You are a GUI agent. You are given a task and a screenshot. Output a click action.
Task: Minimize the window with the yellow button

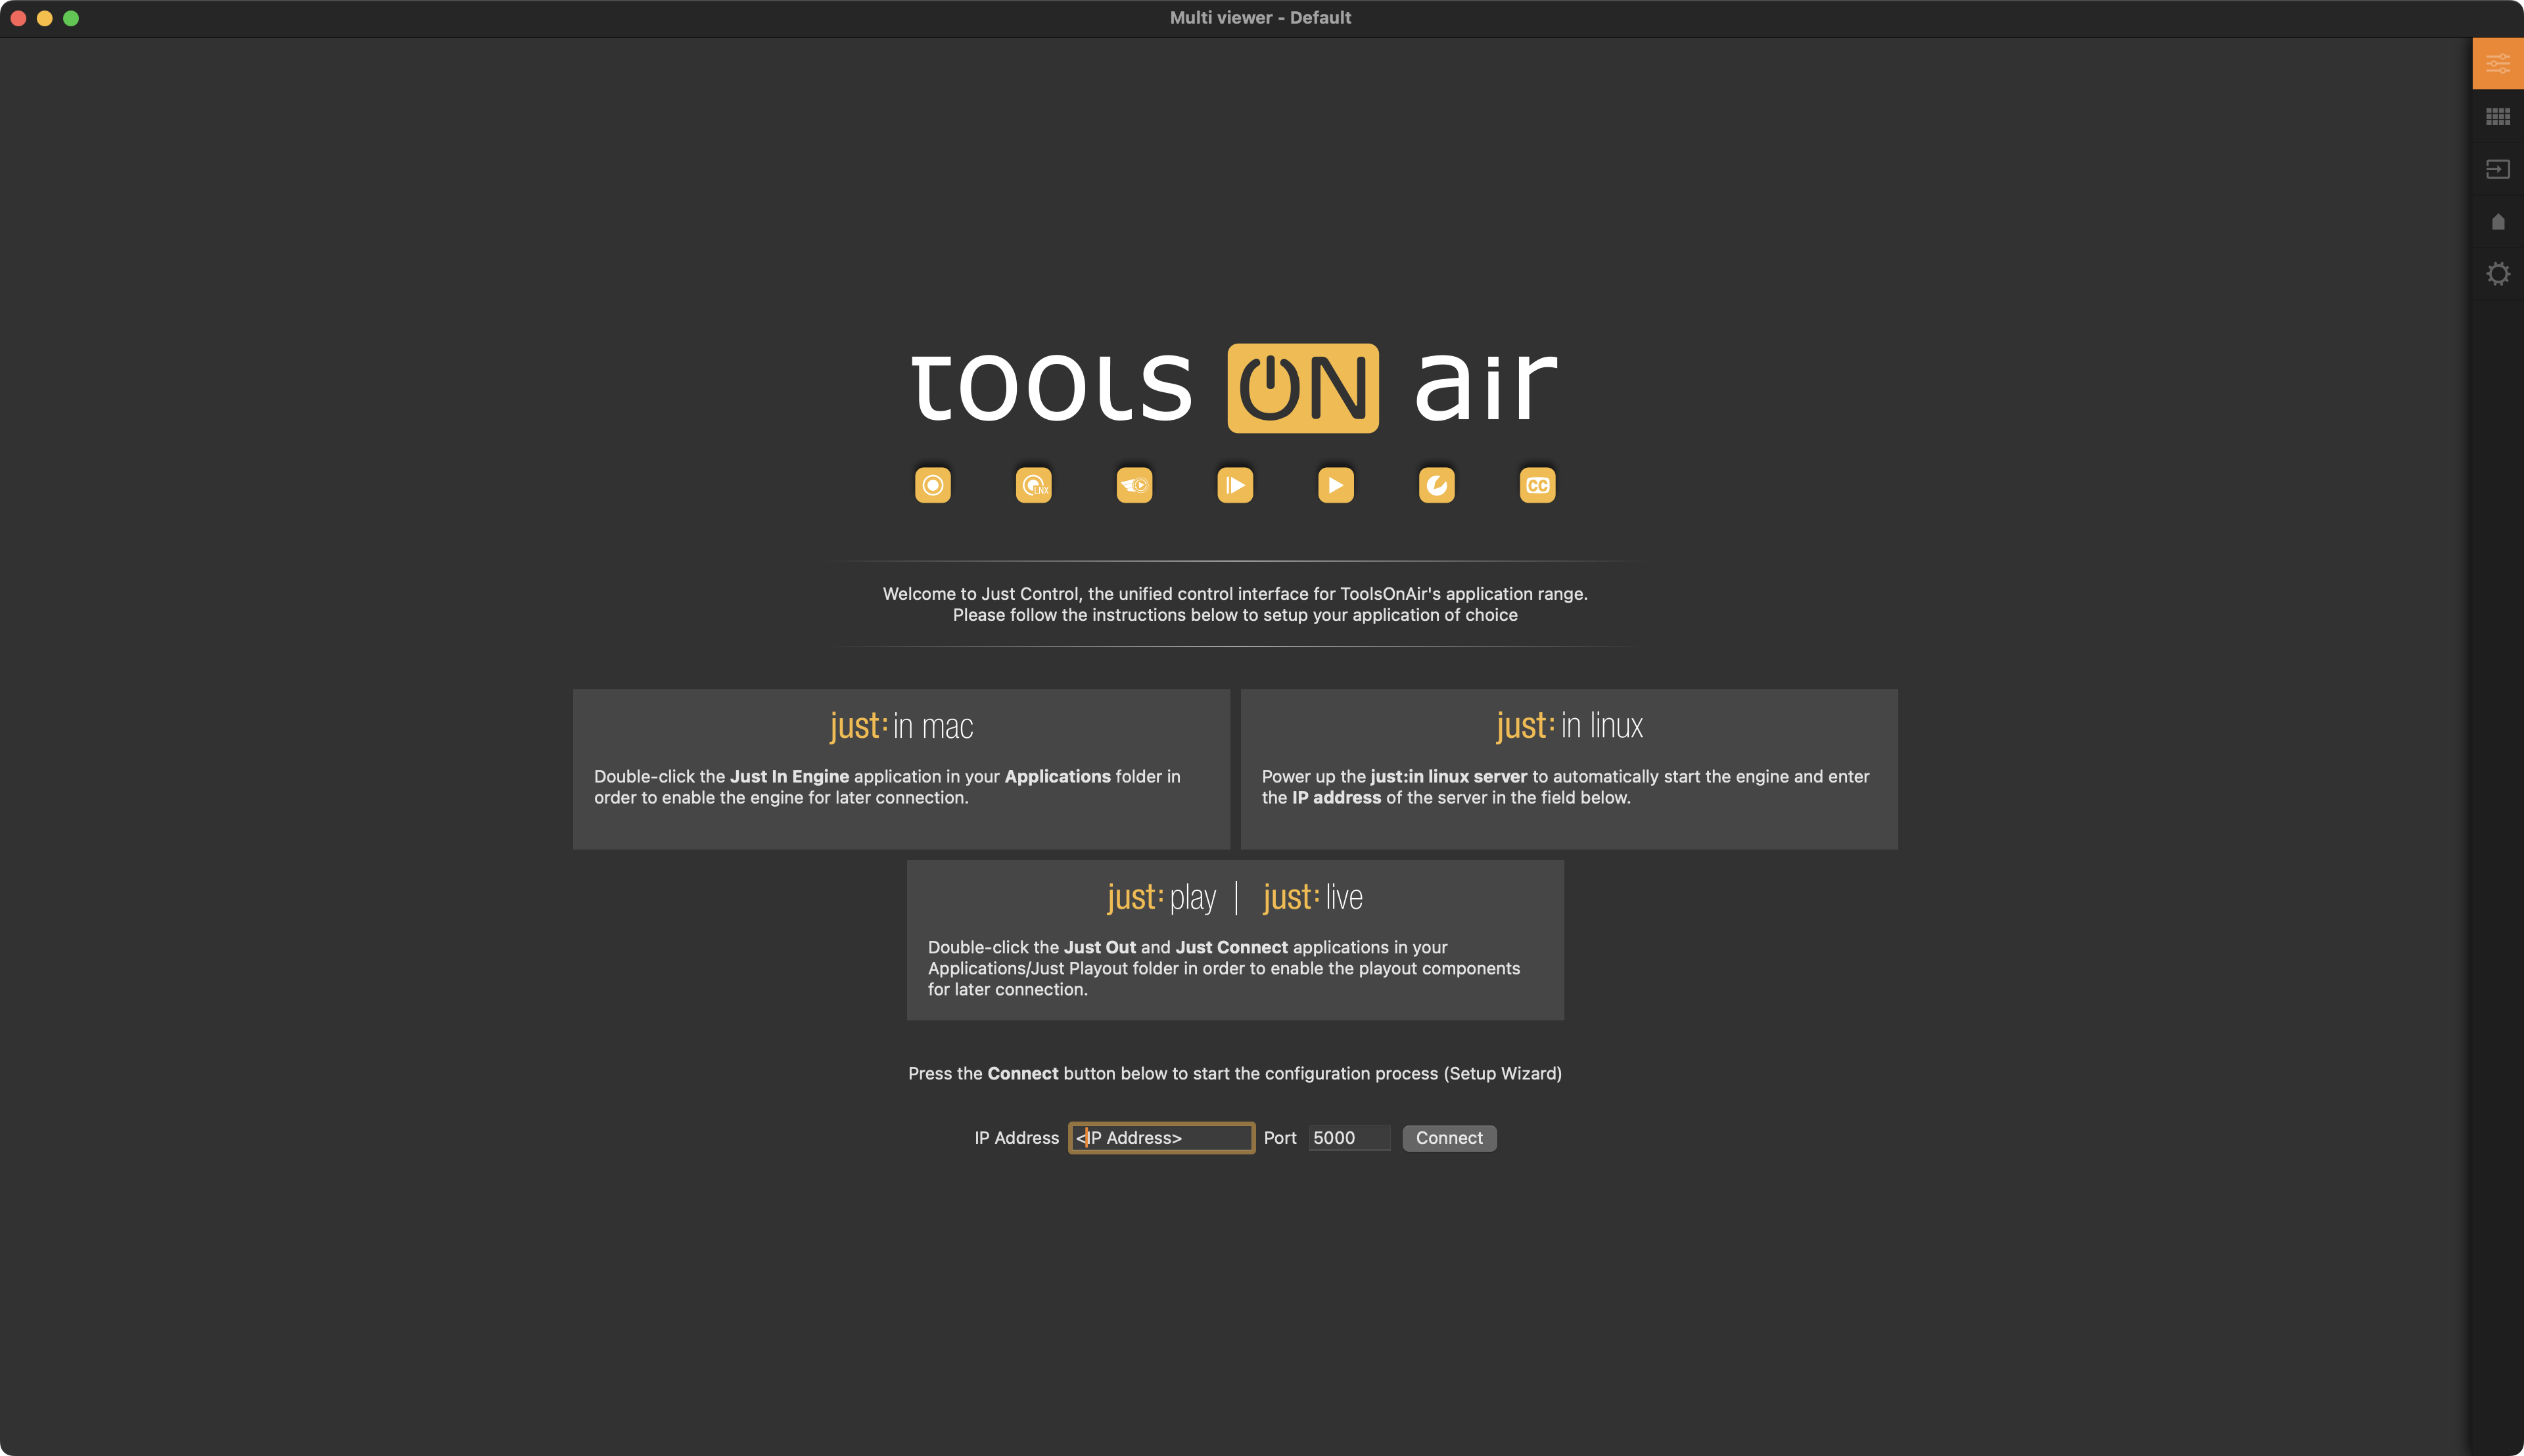coord(44,18)
